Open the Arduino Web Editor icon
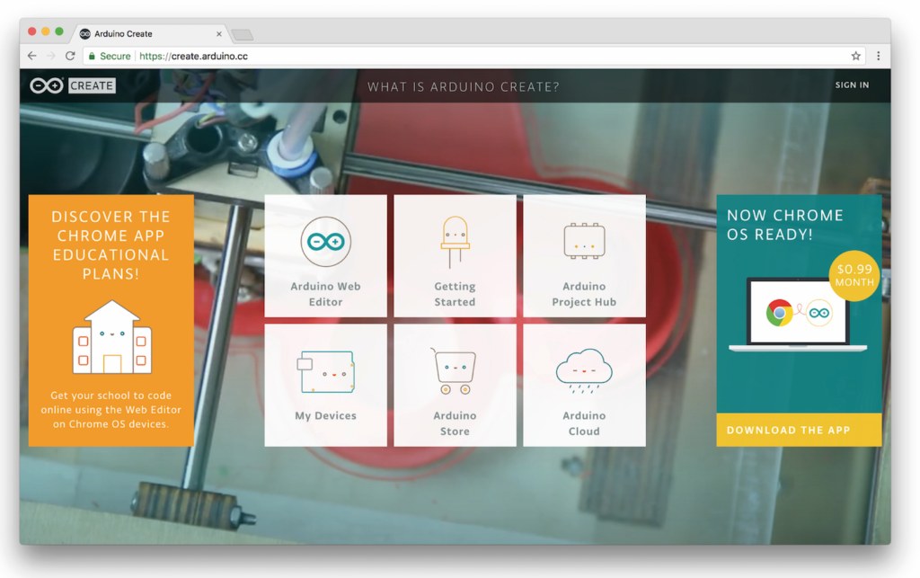Viewport: 920px width, 578px height. coord(325,241)
